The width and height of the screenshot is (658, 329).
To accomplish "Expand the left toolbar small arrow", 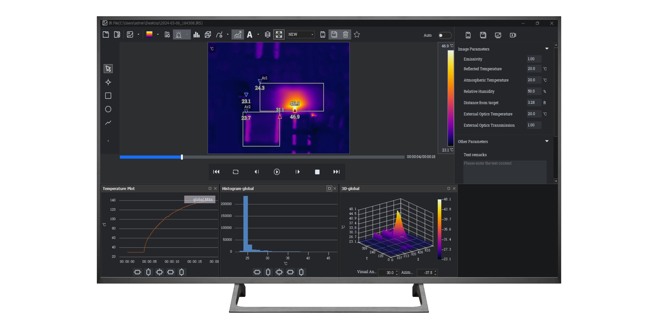I will pos(108,141).
